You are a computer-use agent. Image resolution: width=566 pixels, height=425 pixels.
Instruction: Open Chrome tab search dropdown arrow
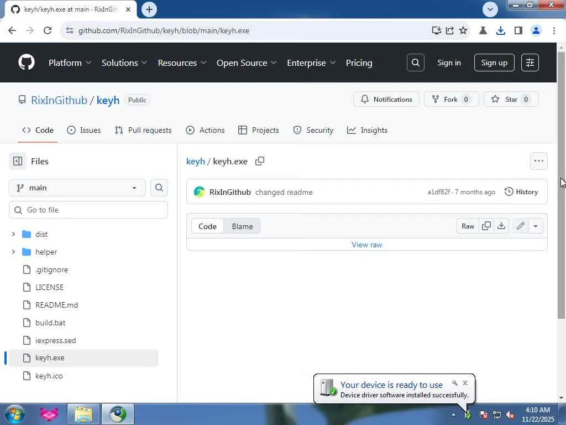pos(490,9)
